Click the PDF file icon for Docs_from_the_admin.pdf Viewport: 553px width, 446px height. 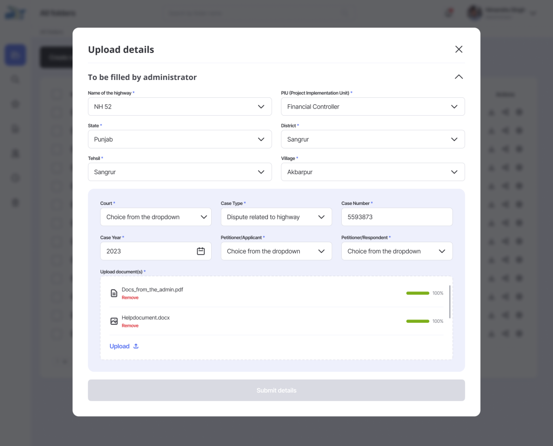tap(114, 293)
